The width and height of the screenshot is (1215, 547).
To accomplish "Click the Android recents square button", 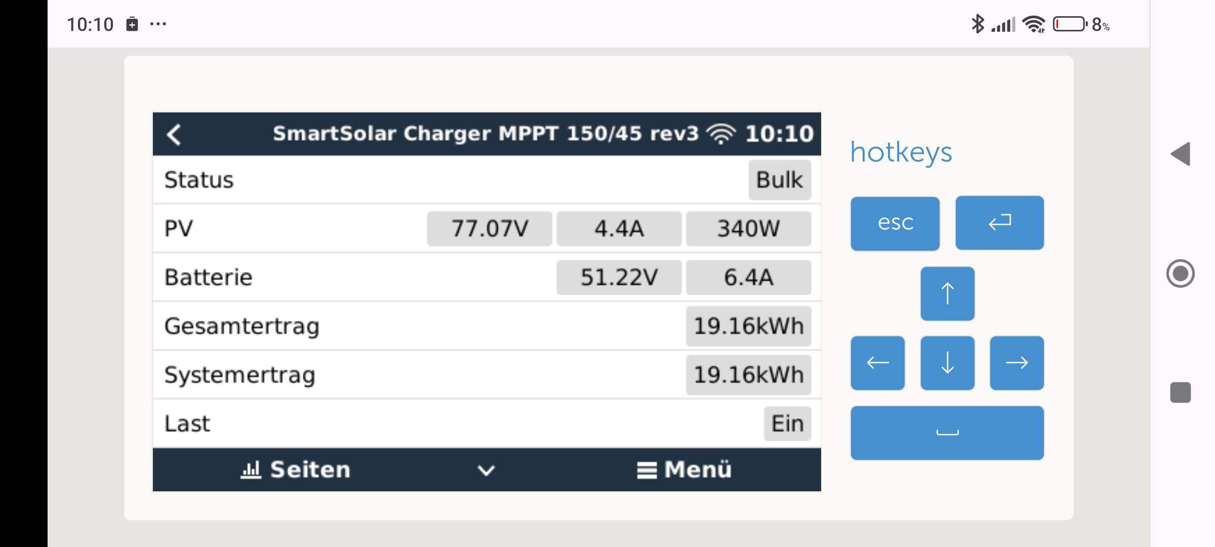I will click(1180, 393).
